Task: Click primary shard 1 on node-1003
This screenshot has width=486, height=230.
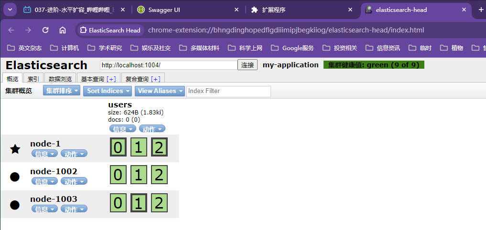Action: (x=139, y=203)
